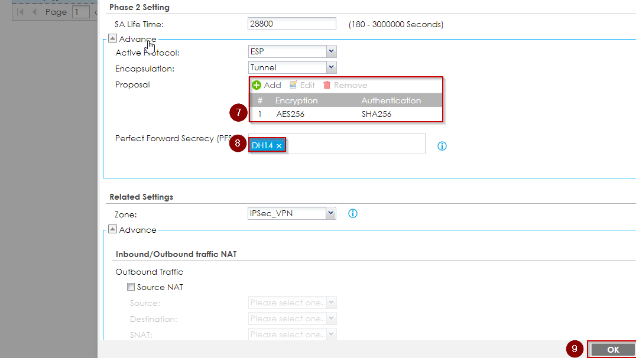Click the SA Life Time input field
The image size is (636, 358).
(x=291, y=24)
